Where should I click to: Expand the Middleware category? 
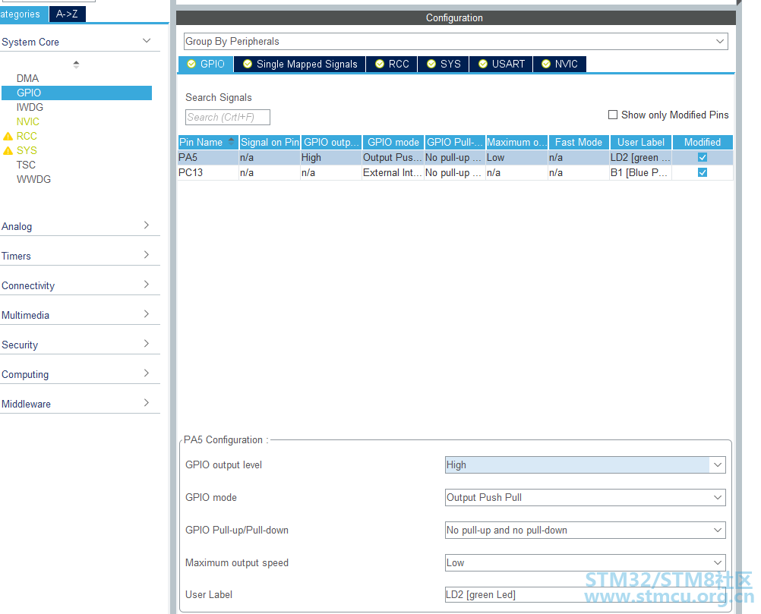147,402
